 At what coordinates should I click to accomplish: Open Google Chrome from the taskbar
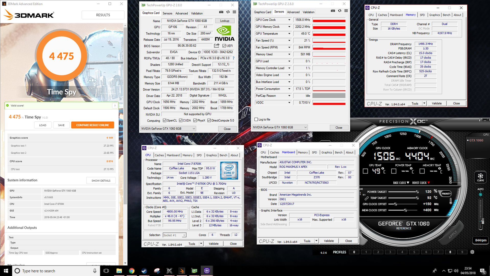click(132, 271)
